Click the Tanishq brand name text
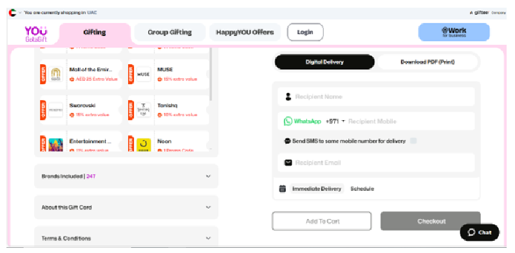This screenshot has height=253, width=515. (167, 105)
